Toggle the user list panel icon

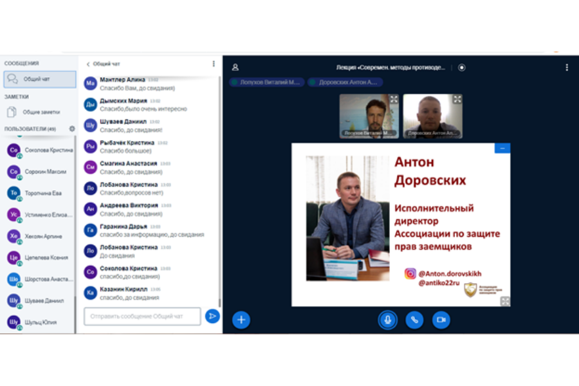click(x=235, y=67)
